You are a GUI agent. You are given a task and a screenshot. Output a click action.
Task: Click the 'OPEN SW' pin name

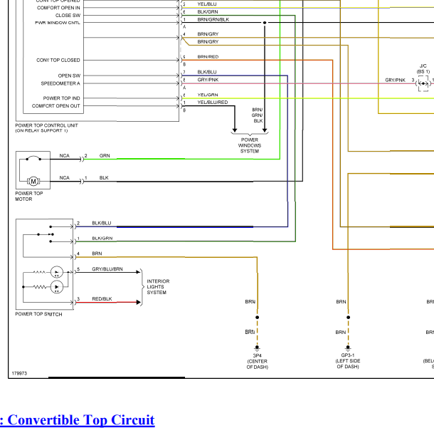tap(69, 75)
